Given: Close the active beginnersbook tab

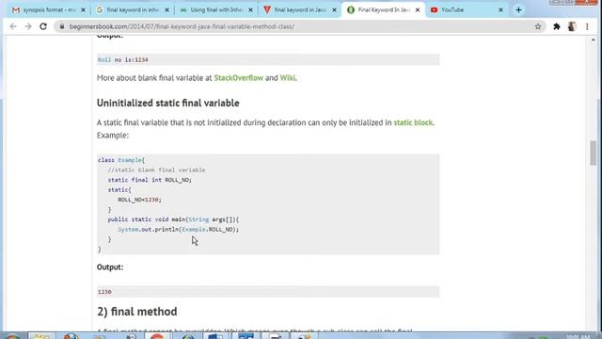Looking at the screenshot, I should tap(418, 10).
